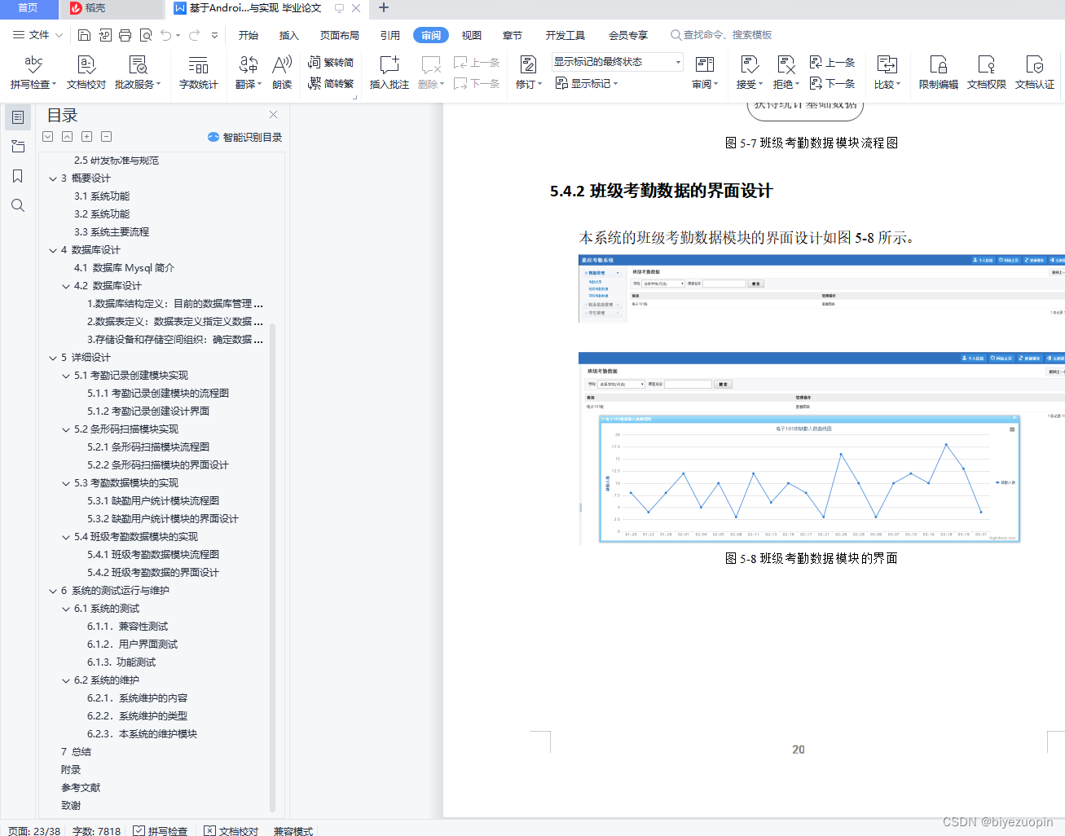Collapse the 5 详细设计 outline node

tap(53, 358)
